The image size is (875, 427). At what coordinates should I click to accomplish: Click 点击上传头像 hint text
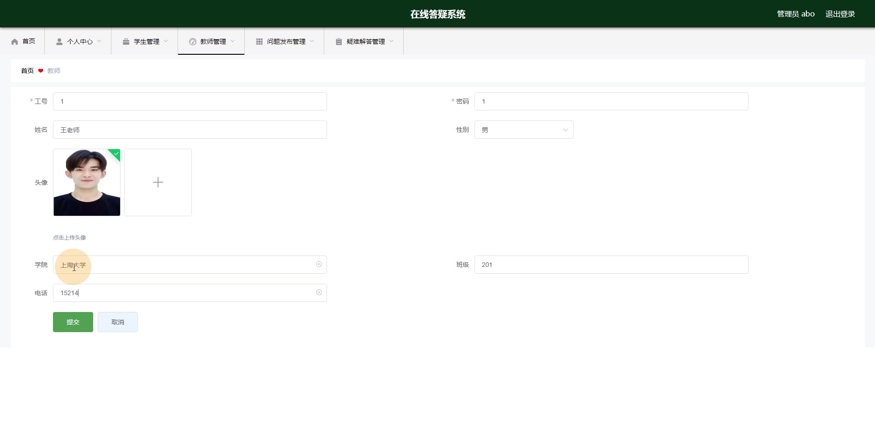69,238
